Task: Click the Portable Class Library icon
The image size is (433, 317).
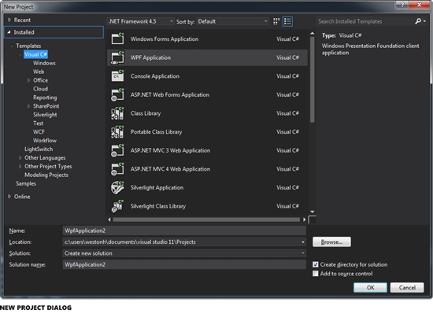Action: (117, 132)
